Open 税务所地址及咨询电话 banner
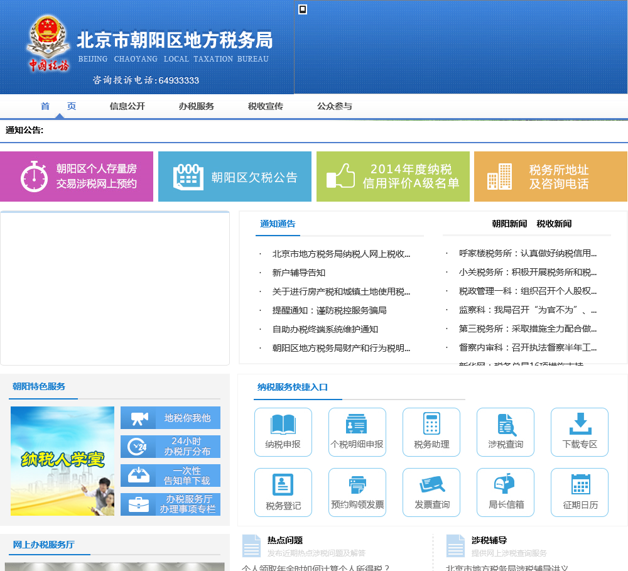Screen dimensions: 628x571 [x=551, y=177]
